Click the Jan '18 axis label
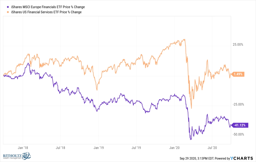256x162 pixels. (23, 148)
